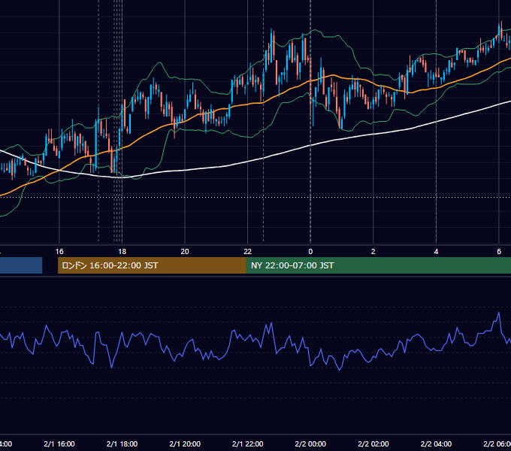Click the "4" hour label on upper axis
This screenshot has height=451, width=511.
pyautogui.click(x=436, y=252)
